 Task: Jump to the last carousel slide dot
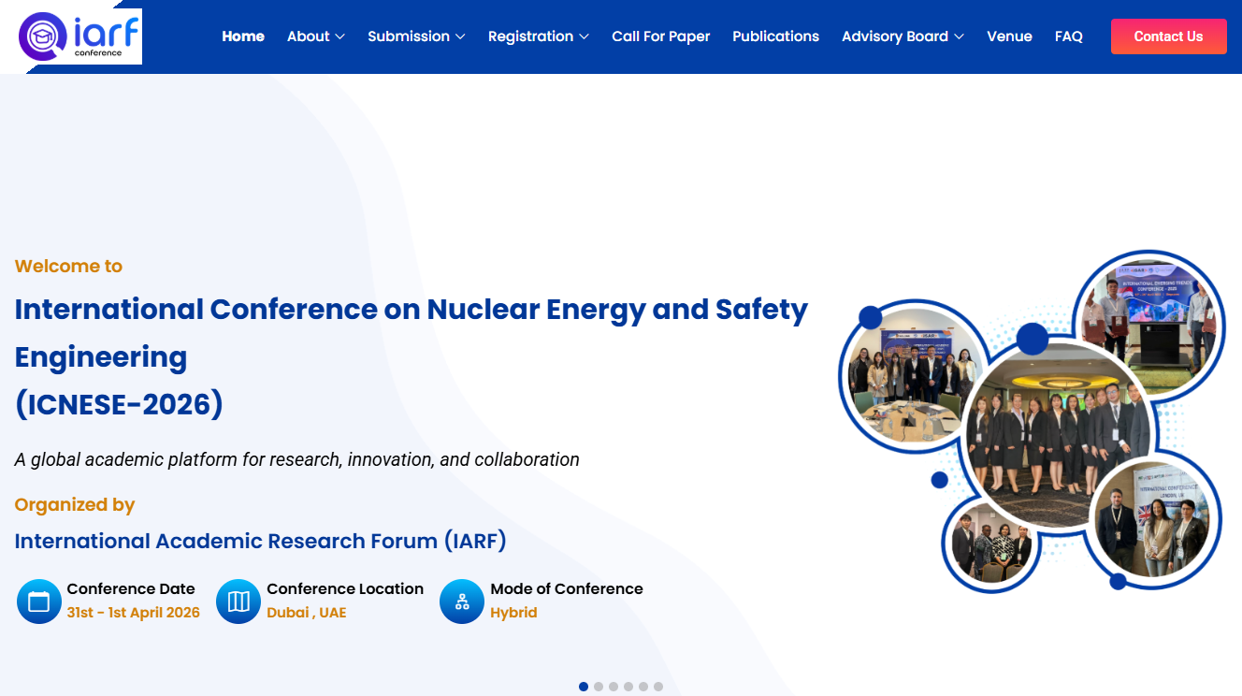tap(658, 687)
